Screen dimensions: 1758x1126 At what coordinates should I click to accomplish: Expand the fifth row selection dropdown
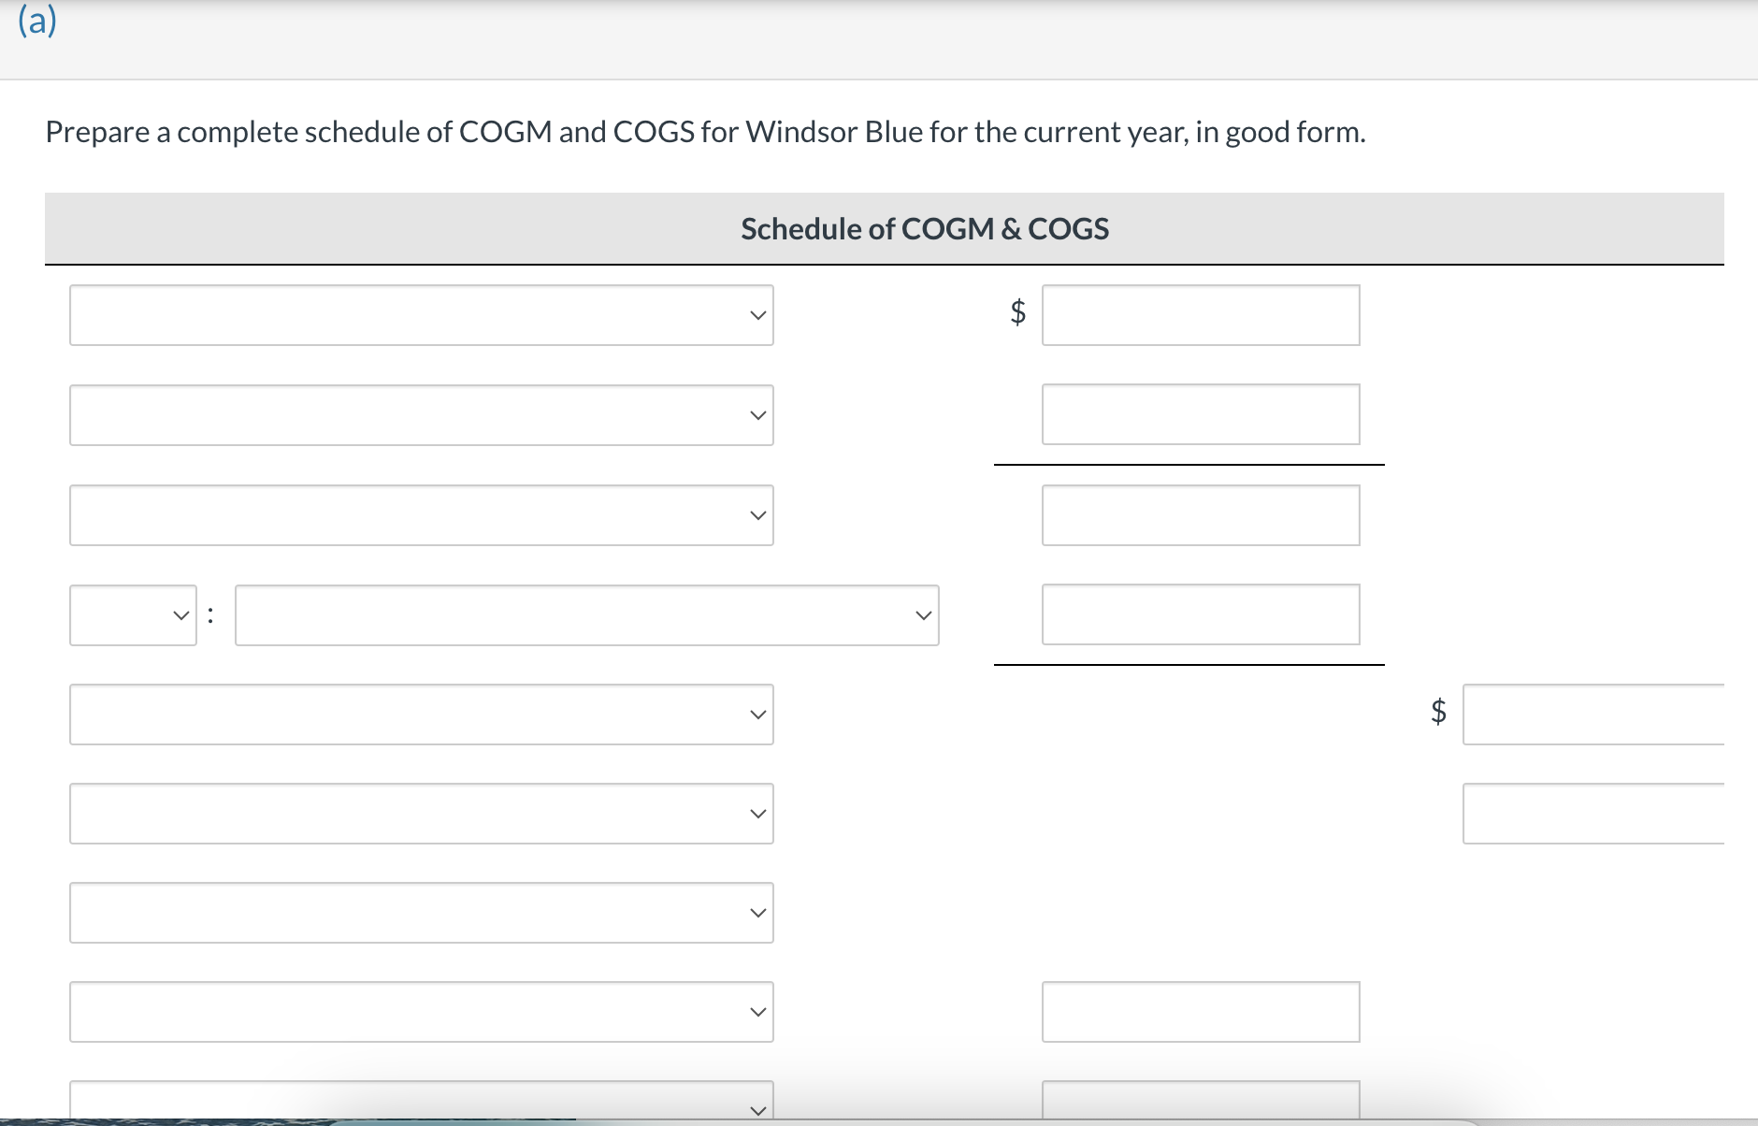click(421, 715)
